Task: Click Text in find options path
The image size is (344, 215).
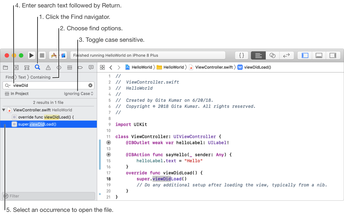Action: (x=22, y=77)
